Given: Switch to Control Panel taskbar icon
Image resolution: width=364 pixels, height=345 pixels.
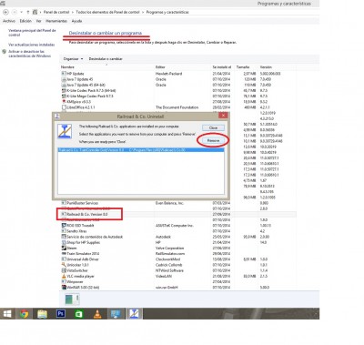Looking at the screenshot, I should pyautogui.click(x=116, y=314).
